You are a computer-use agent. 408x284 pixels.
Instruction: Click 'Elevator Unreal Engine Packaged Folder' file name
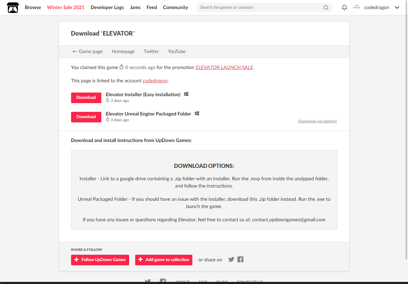[x=149, y=114]
